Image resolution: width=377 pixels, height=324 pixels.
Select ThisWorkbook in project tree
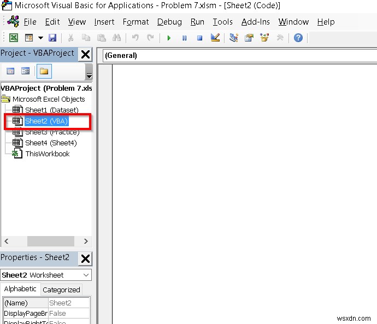click(48, 154)
